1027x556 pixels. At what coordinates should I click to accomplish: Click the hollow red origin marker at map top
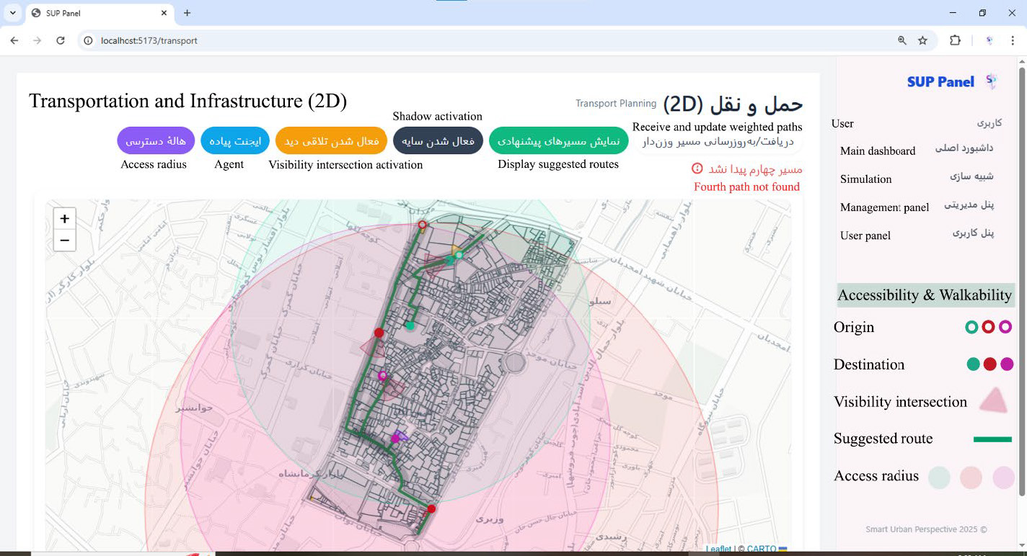tap(423, 225)
